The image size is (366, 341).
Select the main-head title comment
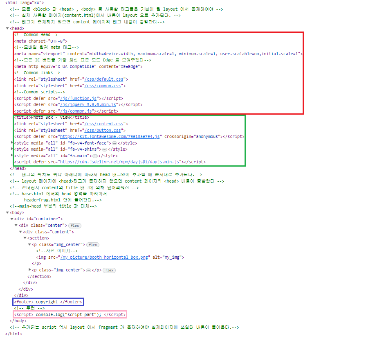pyautogui.click(x=53, y=206)
